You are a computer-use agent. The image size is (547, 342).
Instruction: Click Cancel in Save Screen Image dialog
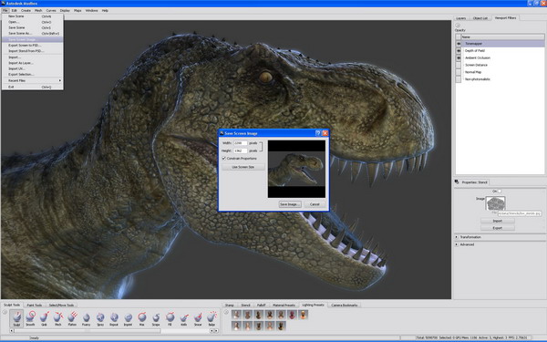(315, 204)
